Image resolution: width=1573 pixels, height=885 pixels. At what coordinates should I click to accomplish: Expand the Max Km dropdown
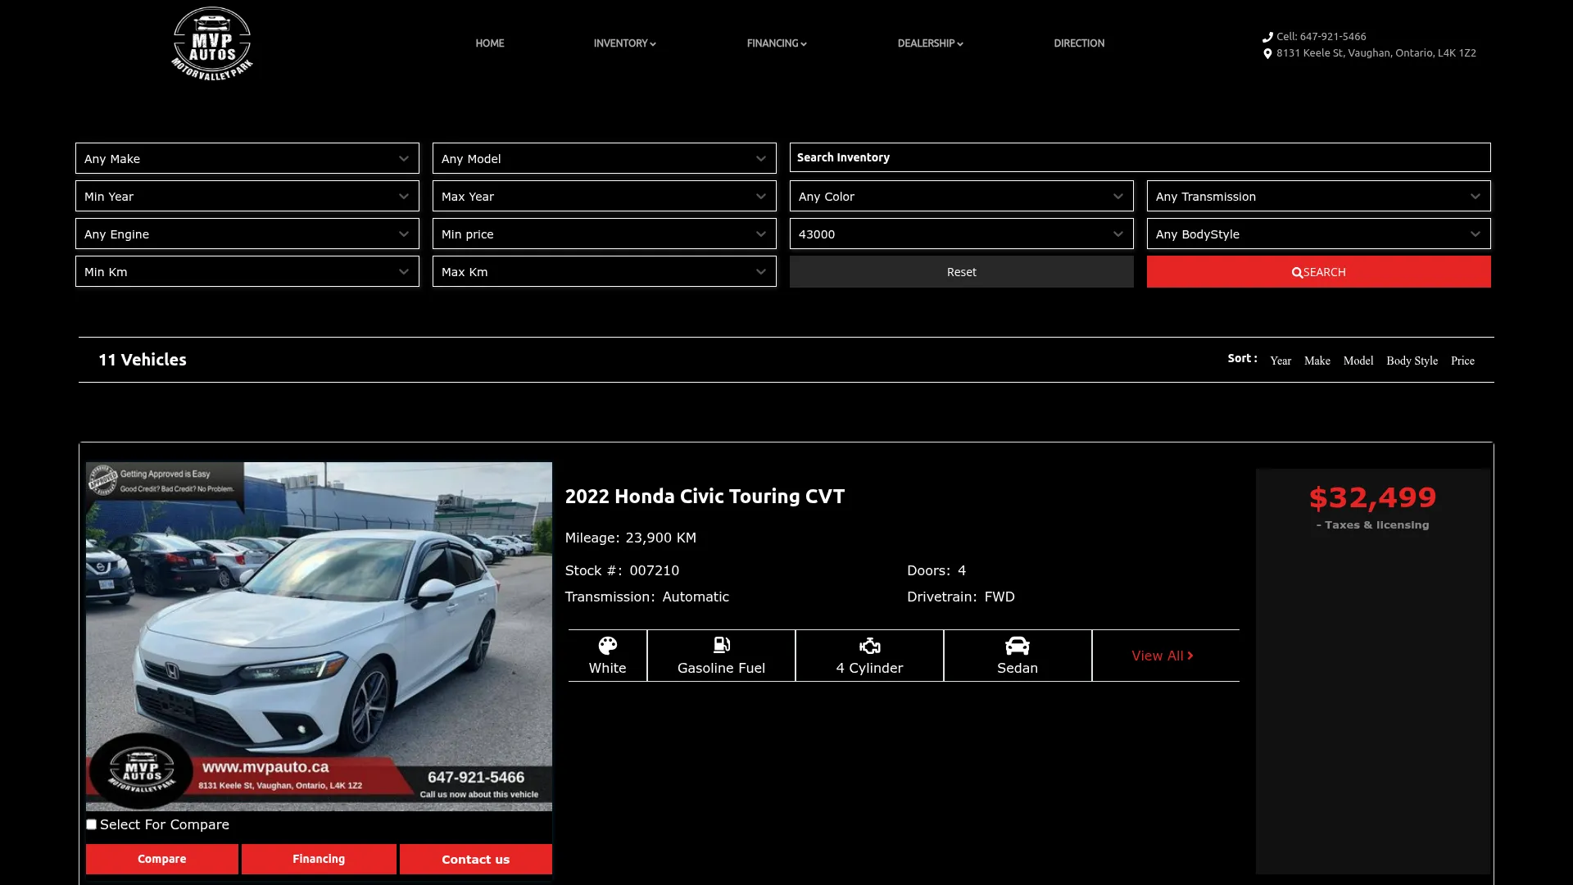(x=605, y=271)
